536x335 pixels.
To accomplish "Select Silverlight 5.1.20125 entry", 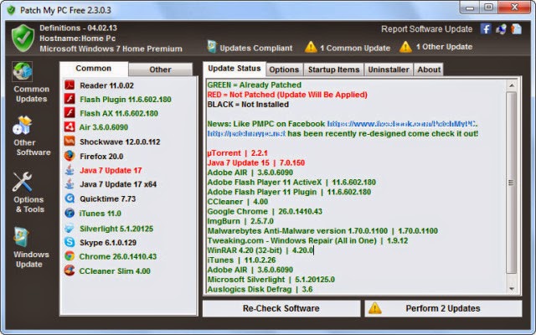I will (116, 229).
